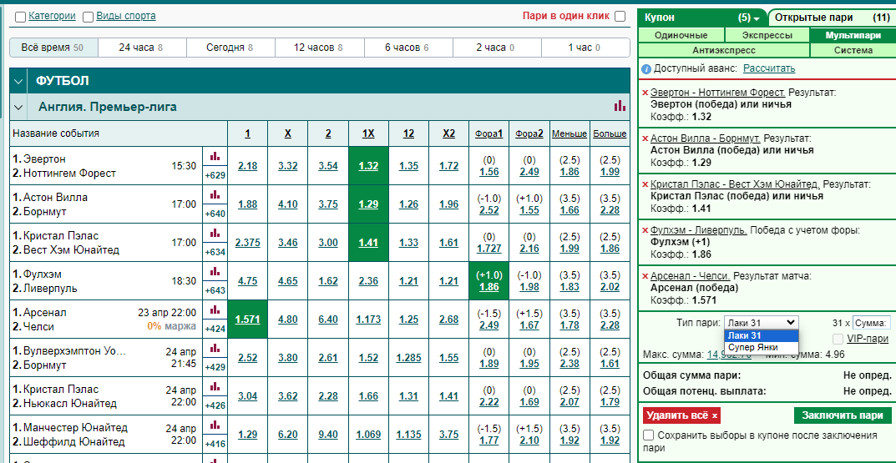Click the Рассчитать link
This screenshot has height=463, width=896.
(x=768, y=69)
